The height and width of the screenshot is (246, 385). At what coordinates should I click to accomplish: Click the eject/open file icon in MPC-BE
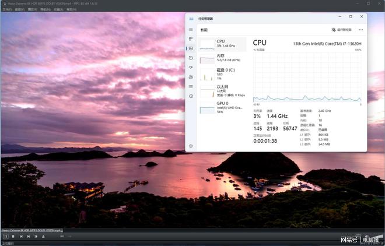point(44,237)
